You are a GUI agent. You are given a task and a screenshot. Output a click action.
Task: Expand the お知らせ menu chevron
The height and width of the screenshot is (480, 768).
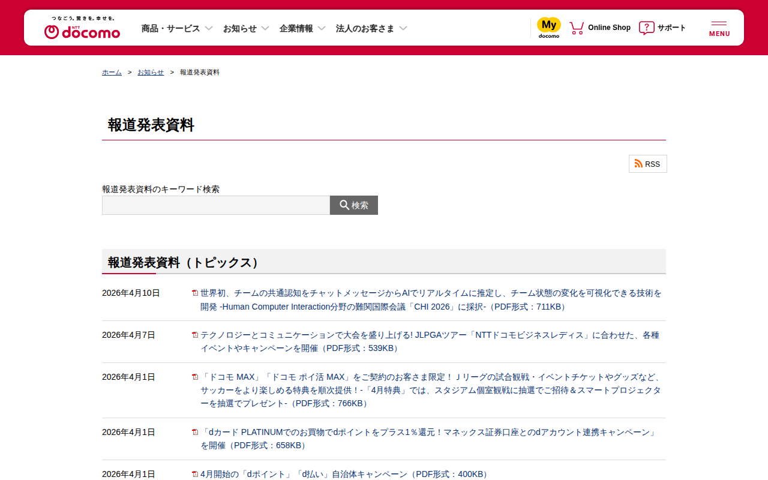(x=265, y=28)
